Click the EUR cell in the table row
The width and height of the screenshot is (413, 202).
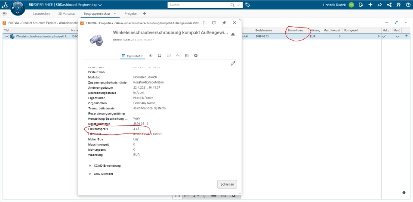(x=313, y=36)
